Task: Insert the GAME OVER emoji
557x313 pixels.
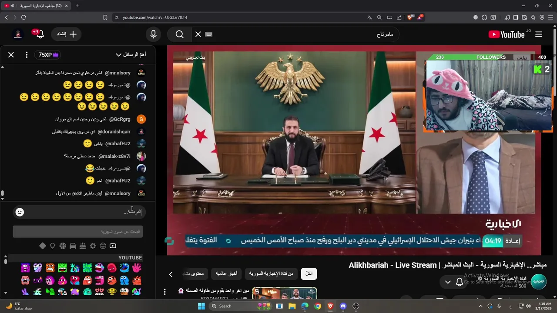Action: pyautogui.click(x=87, y=268)
